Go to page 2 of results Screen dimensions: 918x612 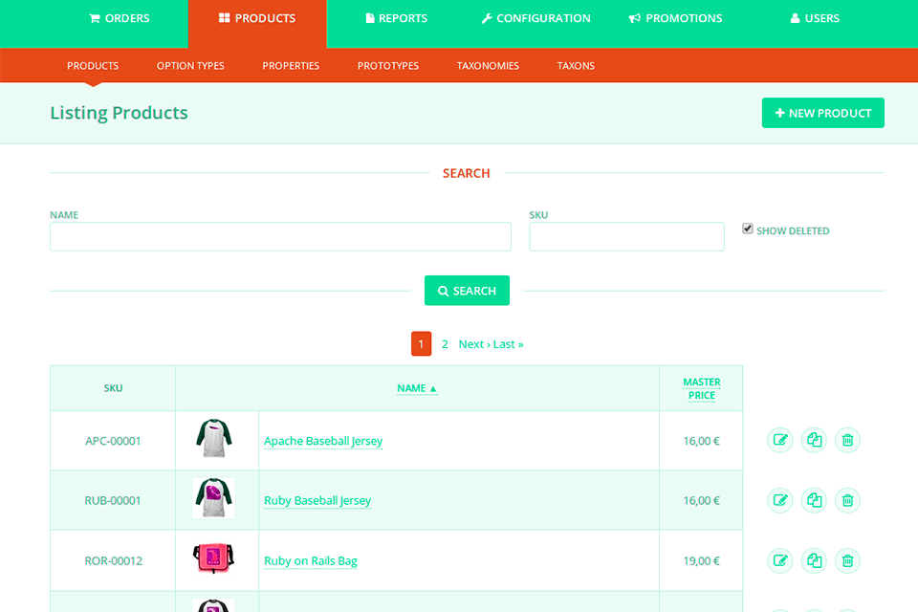pyautogui.click(x=445, y=344)
